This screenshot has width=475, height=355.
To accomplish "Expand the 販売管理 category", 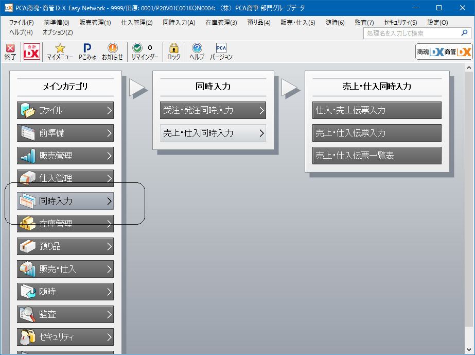I will pyautogui.click(x=65, y=156).
